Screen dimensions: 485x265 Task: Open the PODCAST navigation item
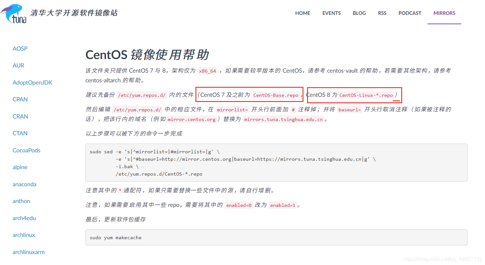pyautogui.click(x=410, y=13)
